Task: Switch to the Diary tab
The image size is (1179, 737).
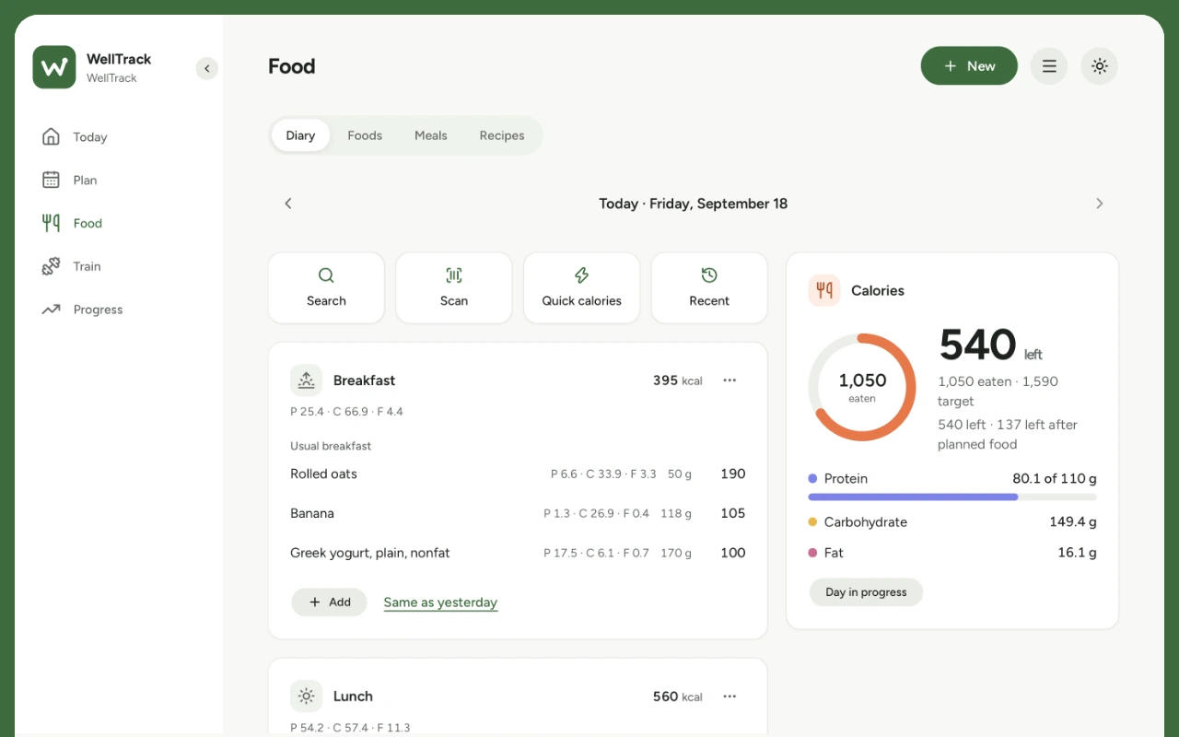Action: tap(300, 135)
